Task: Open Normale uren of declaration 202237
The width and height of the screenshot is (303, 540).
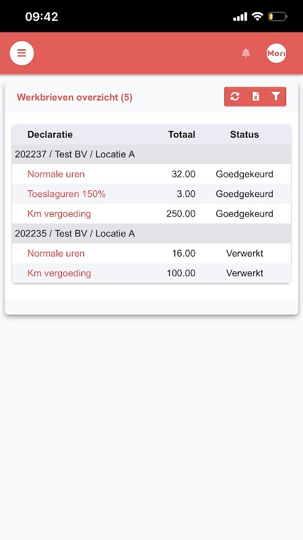Action: (56, 174)
